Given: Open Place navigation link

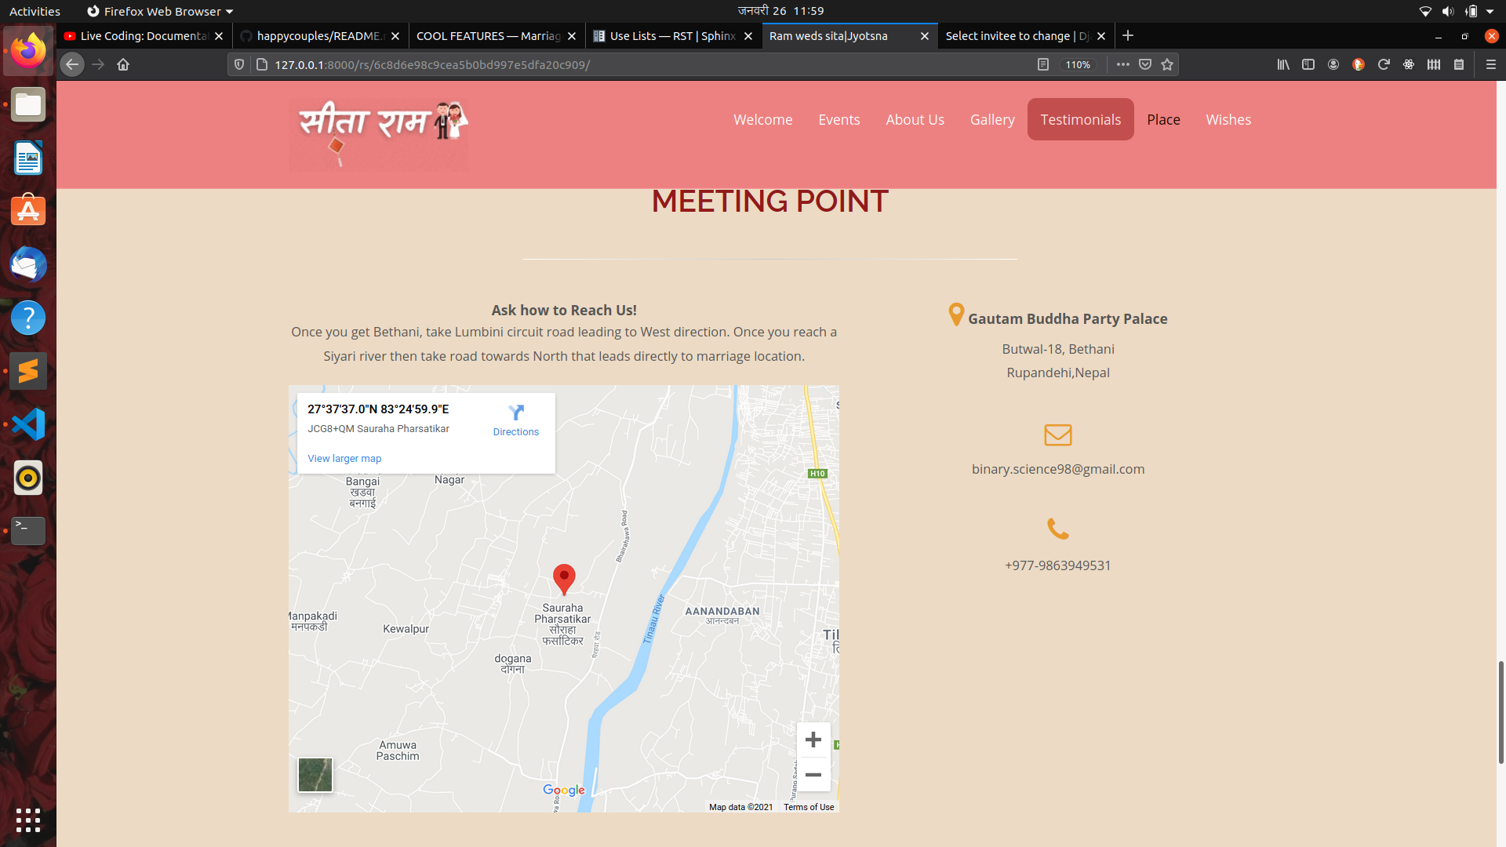Looking at the screenshot, I should tap(1163, 119).
